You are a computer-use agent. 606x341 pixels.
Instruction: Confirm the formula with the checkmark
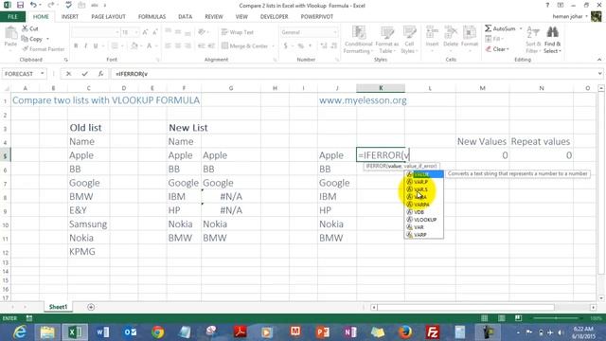click(x=84, y=74)
